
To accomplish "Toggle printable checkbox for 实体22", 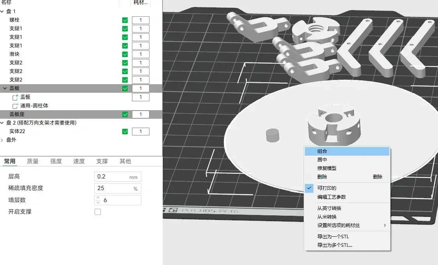I will 125,132.
